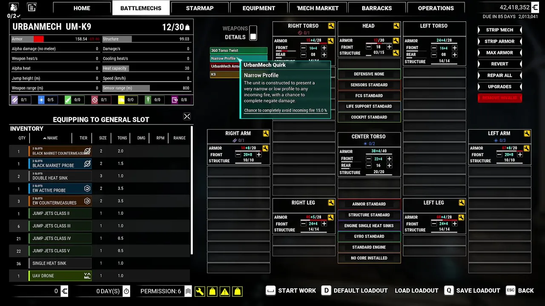Click SAVE LOADOUT
The image size is (545, 306).
(x=472, y=291)
